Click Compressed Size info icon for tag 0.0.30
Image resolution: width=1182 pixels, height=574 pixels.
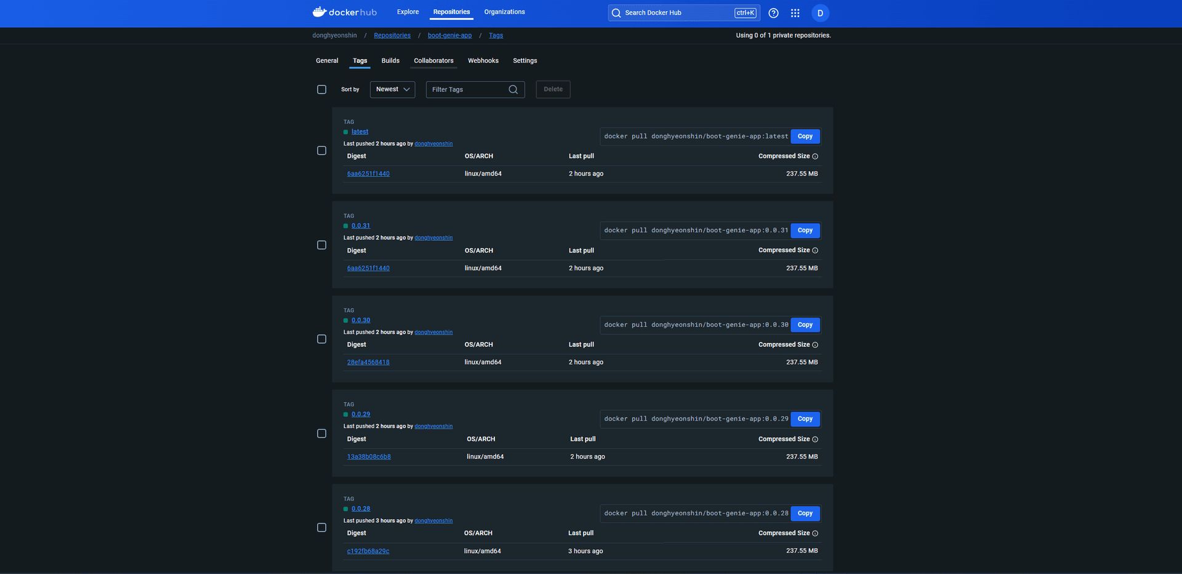point(815,345)
